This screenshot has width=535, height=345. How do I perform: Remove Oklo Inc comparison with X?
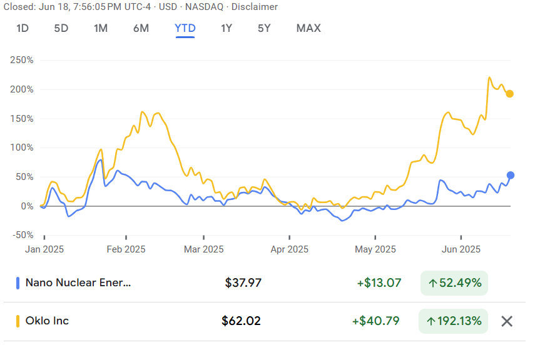[507, 321]
